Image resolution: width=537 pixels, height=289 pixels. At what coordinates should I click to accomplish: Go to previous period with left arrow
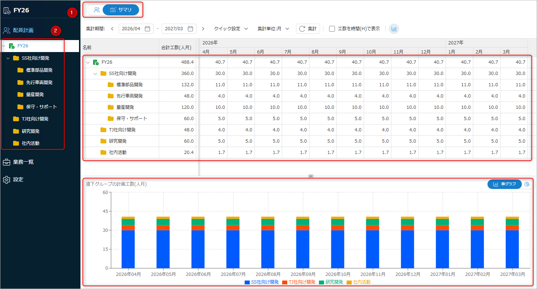112,29
